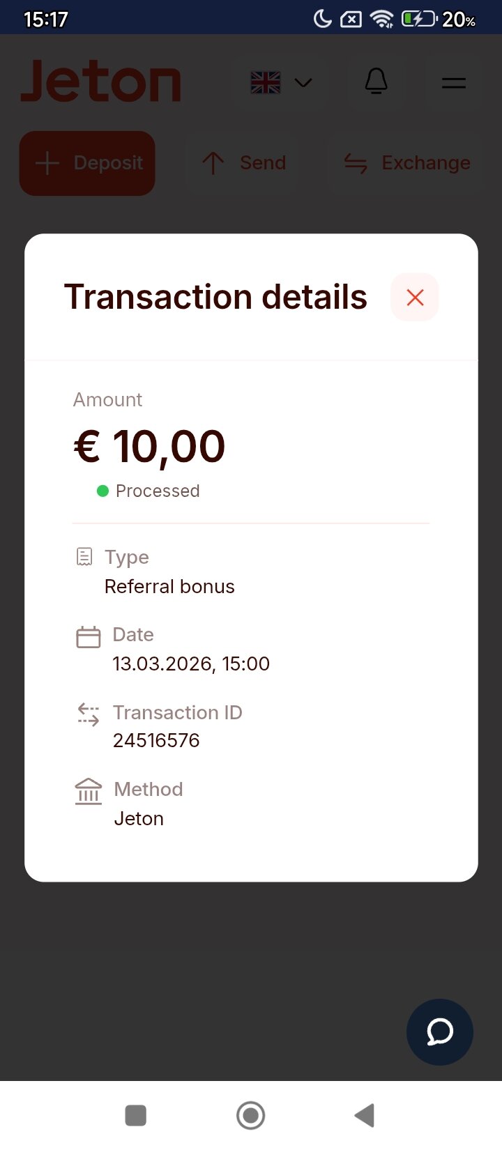502x1150 pixels.
Task: Click the UK flag language icon
Action: pos(266,83)
